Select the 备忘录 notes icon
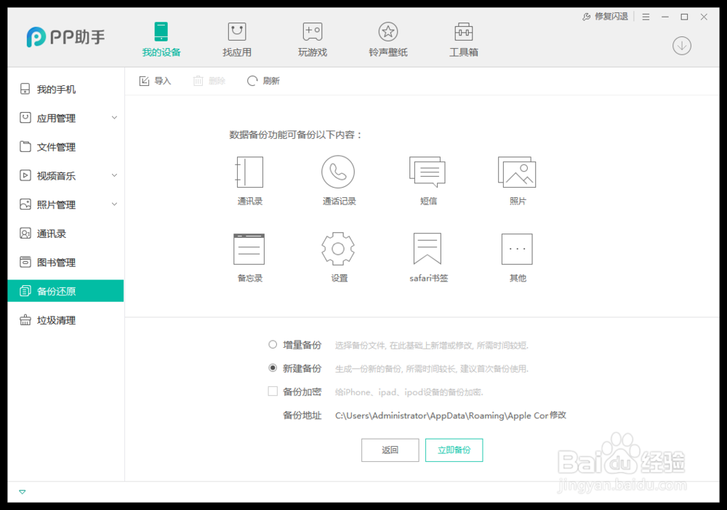727x510 pixels. coord(249,248)
